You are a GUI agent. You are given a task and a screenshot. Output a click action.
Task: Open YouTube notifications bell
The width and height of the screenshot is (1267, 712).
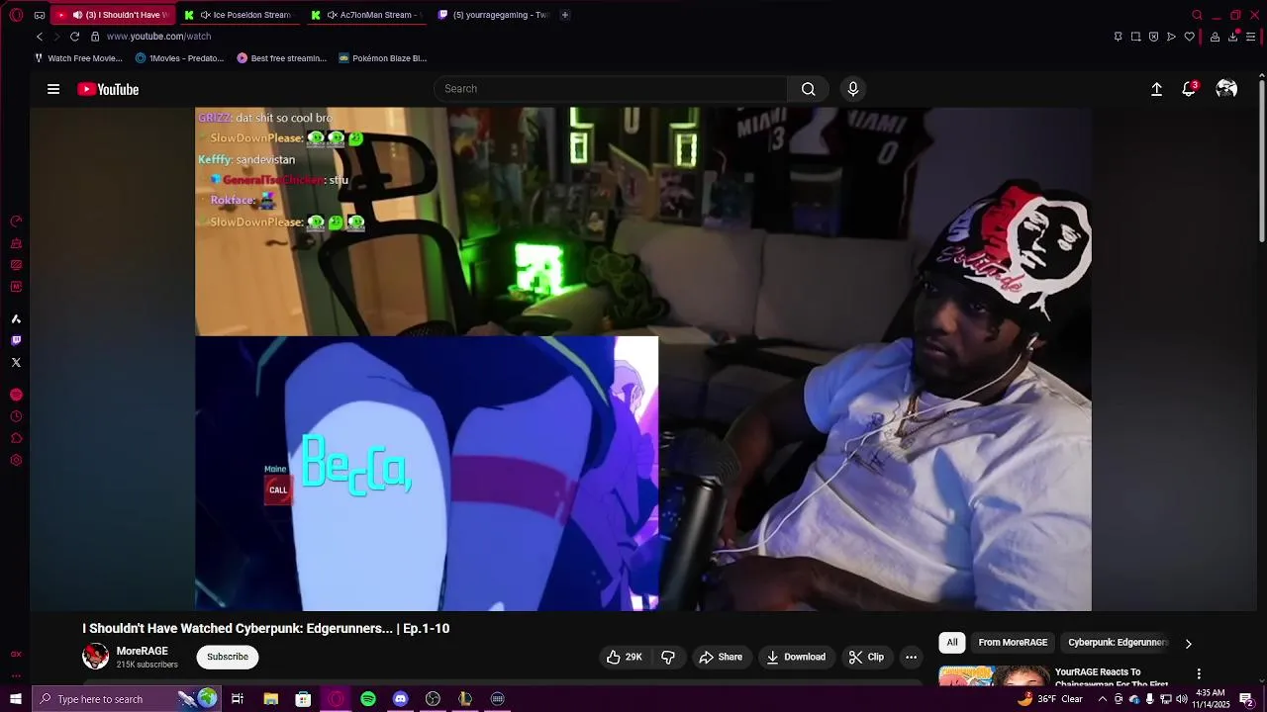1189,89
